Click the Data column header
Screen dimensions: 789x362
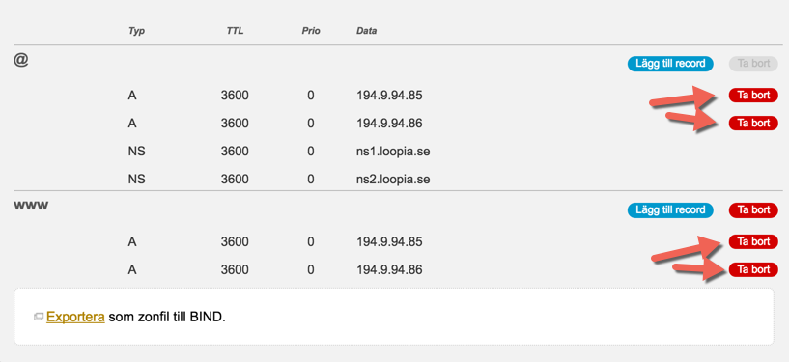(367, 31)
